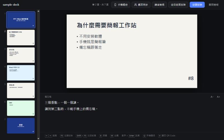Screen dimensions: 224x140
Task: Select slide 5 thumbnail in sidebar
Action: point(21,90)
